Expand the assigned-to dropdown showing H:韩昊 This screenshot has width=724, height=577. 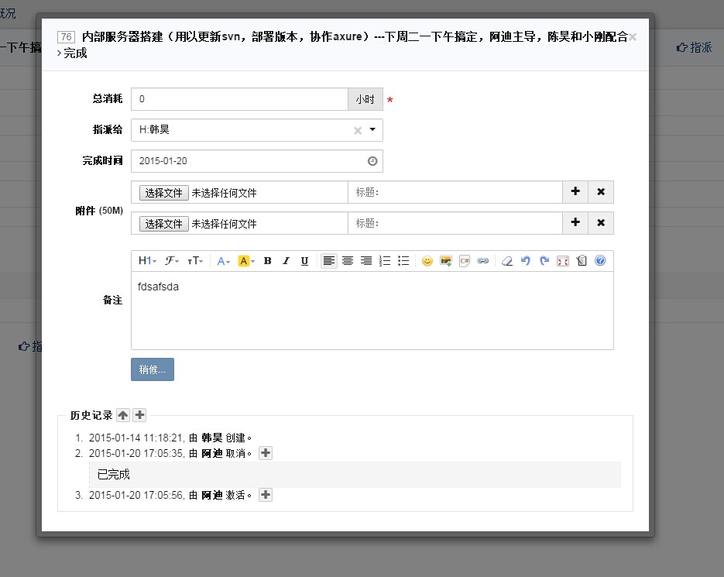[x=372, y=130]
